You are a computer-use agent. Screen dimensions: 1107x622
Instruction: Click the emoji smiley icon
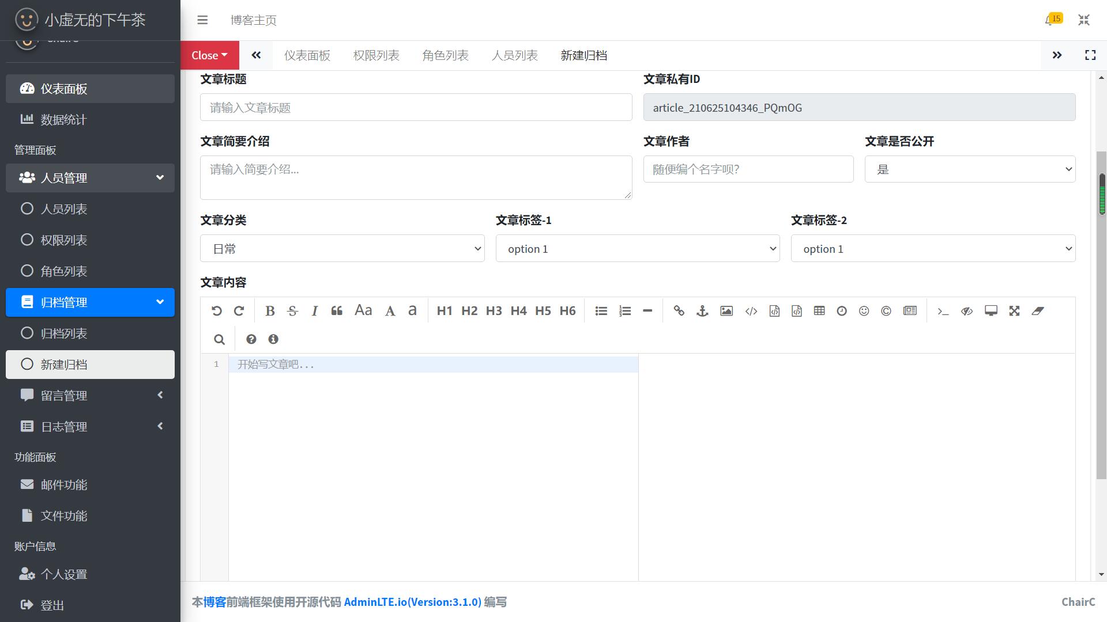pyautogui.click(x=864, y=311)
